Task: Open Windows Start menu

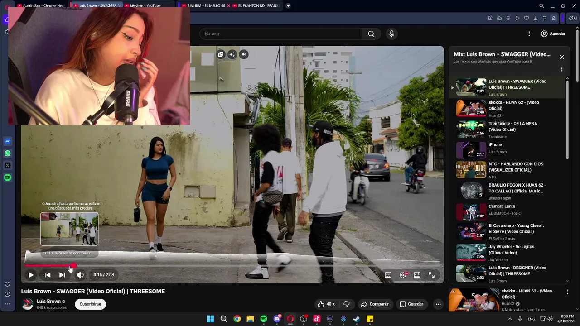Action: click(x=210, y=319)
